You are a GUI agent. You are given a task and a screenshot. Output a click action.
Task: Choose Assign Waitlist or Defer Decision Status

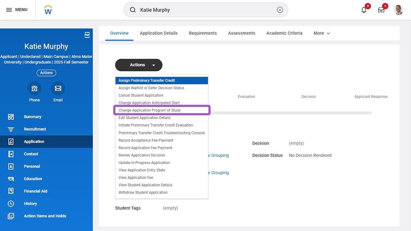coord(162,88)
